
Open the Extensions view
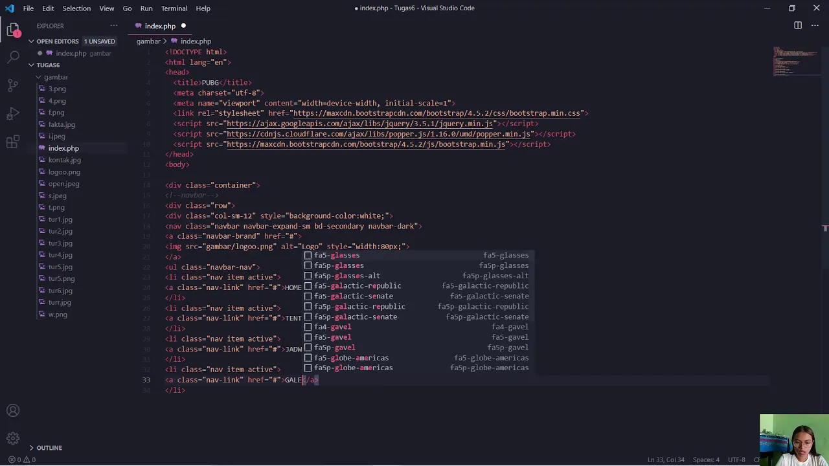pyautogui.click(x=13, y=142)
